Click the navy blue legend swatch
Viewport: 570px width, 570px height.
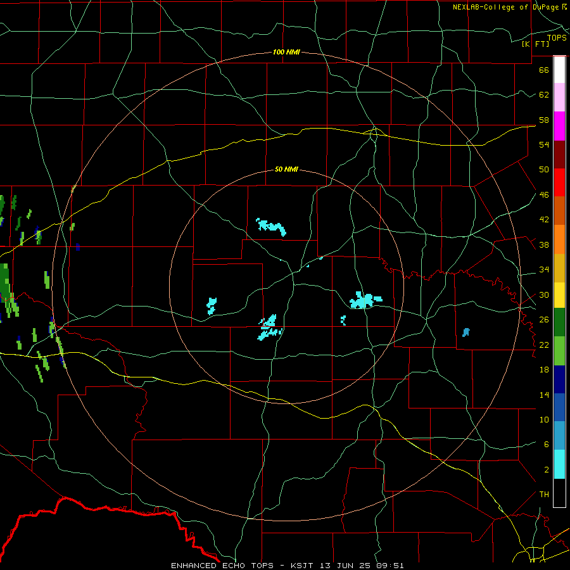click(x=559, y=379)
